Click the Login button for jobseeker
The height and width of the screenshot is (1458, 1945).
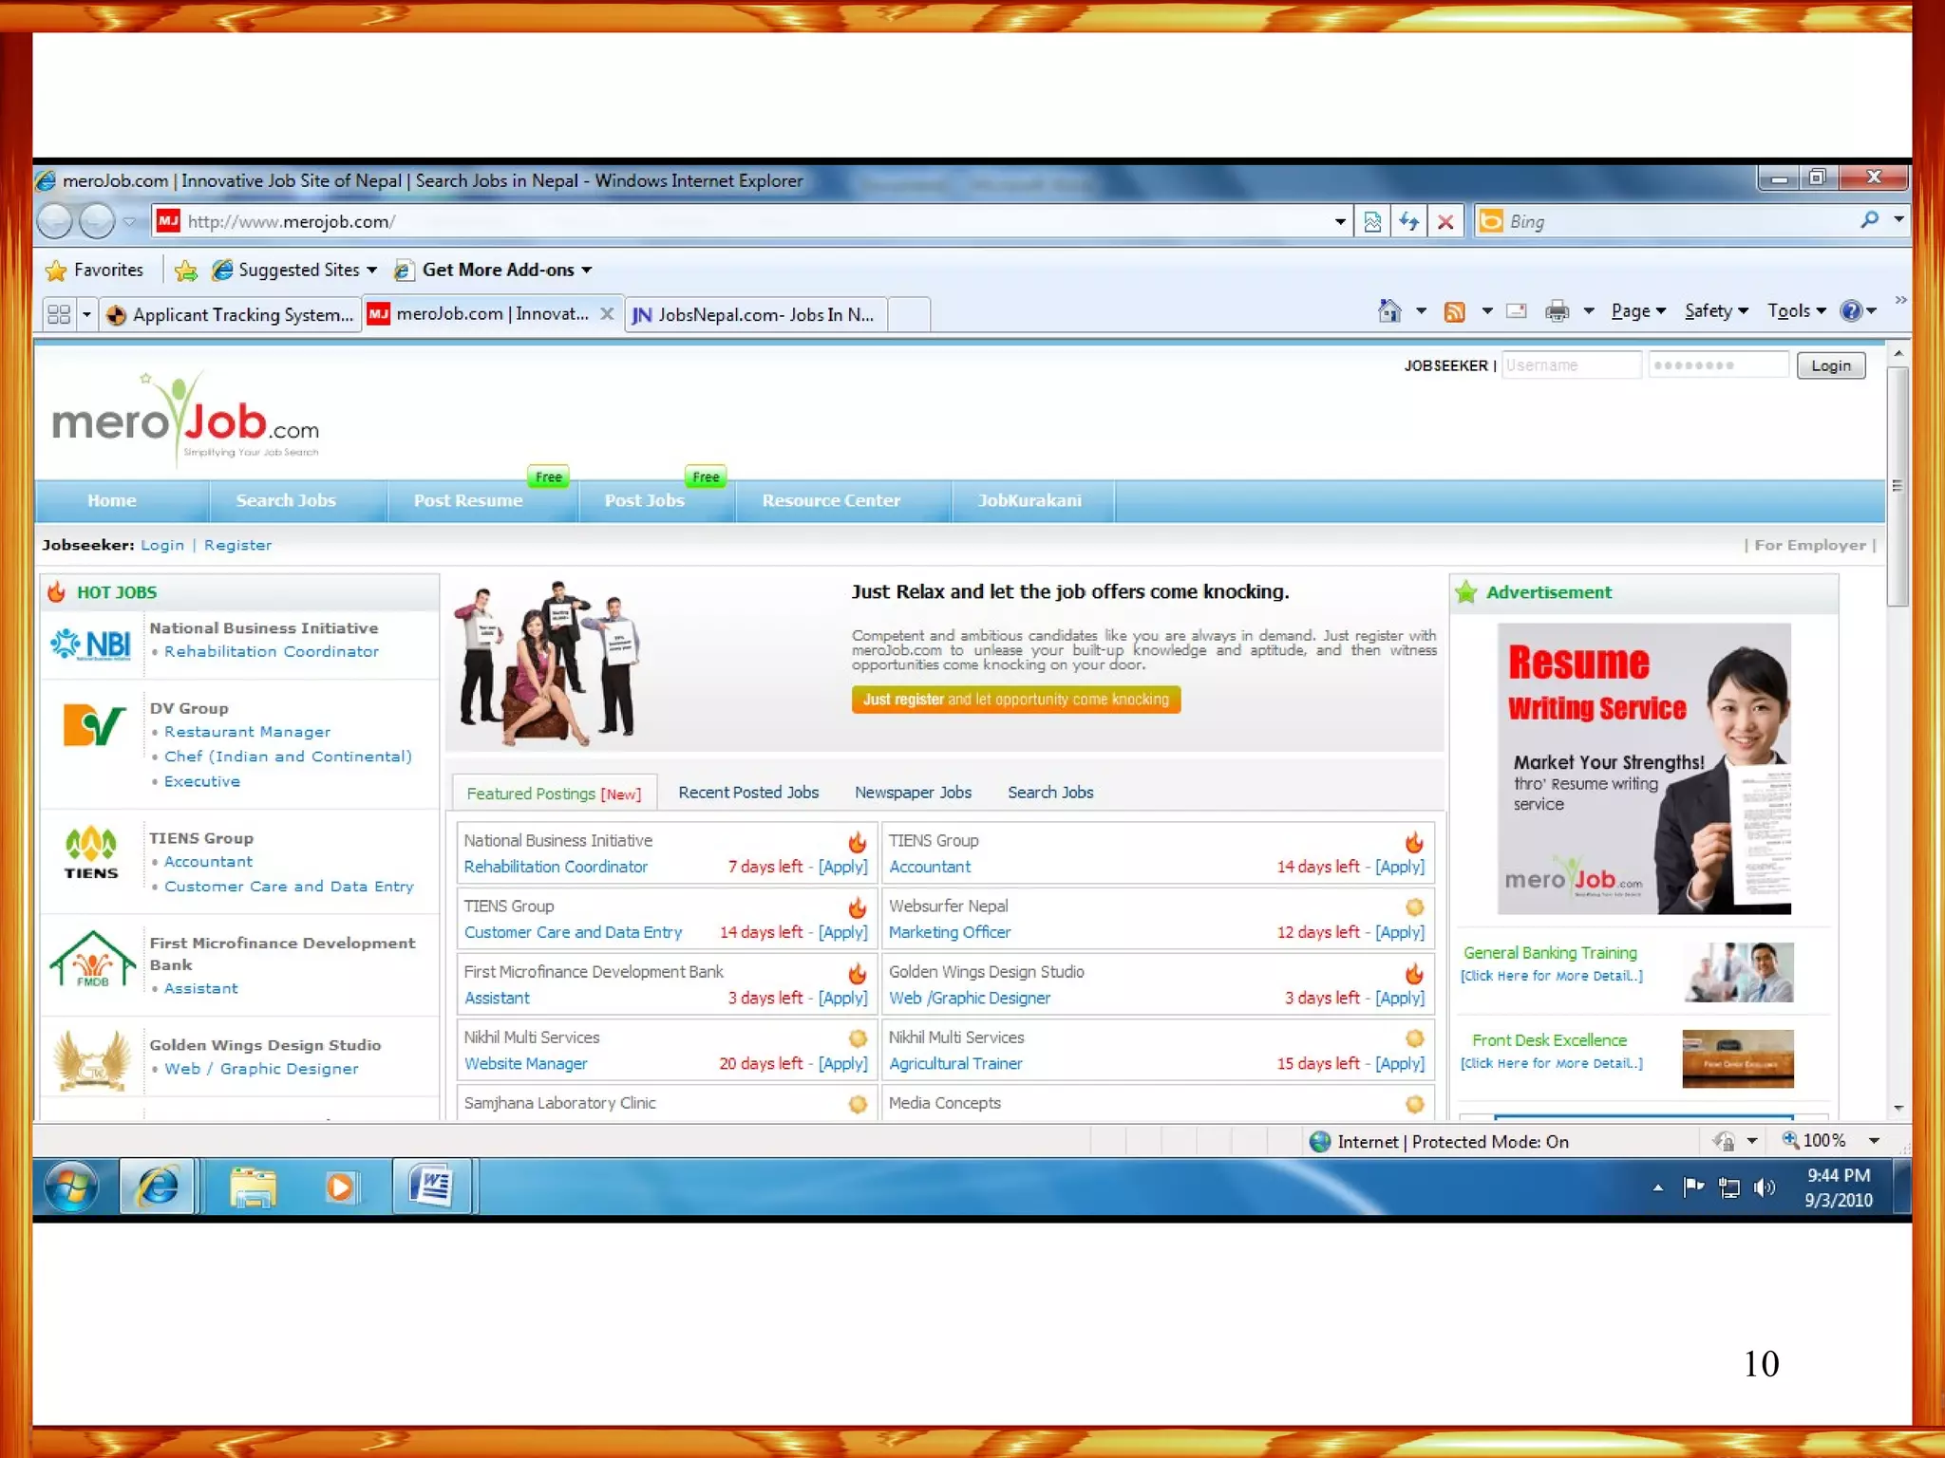pyautogui.click(x=1830, y=365)
